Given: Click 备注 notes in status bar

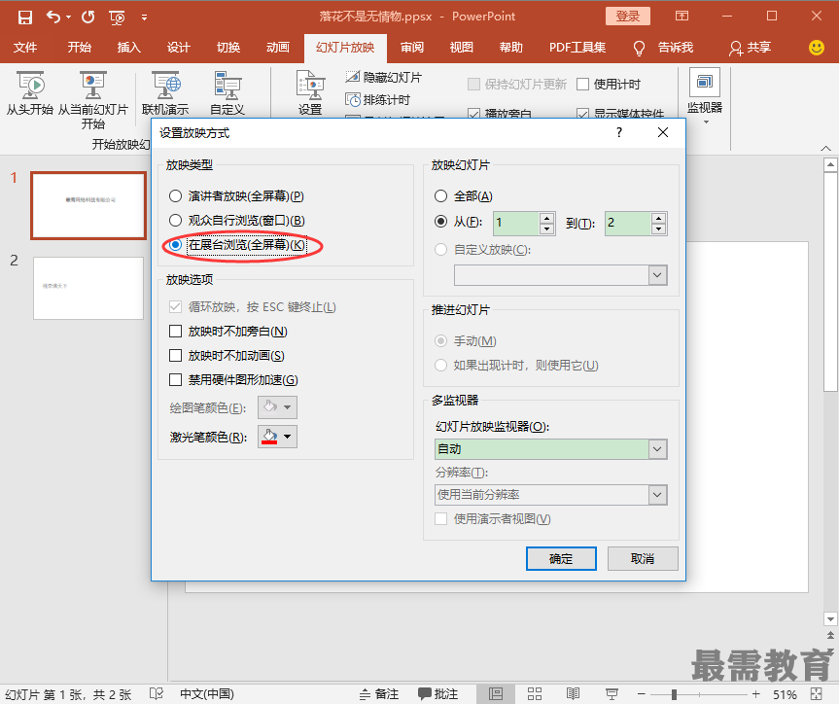Looking at the screenshot, I should [379, 694].
